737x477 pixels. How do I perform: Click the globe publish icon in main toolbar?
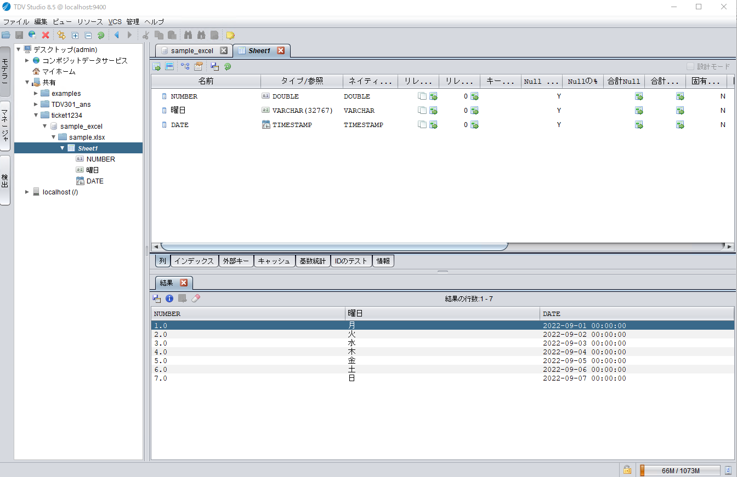pyautogui.click(x=32, y=35)
